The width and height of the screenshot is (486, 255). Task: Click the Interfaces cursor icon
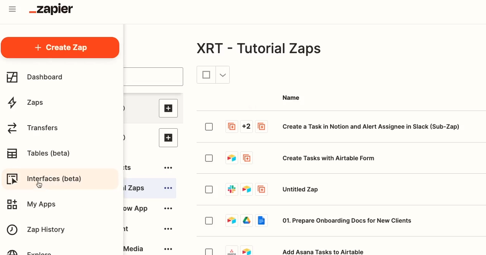pos(12,179)
